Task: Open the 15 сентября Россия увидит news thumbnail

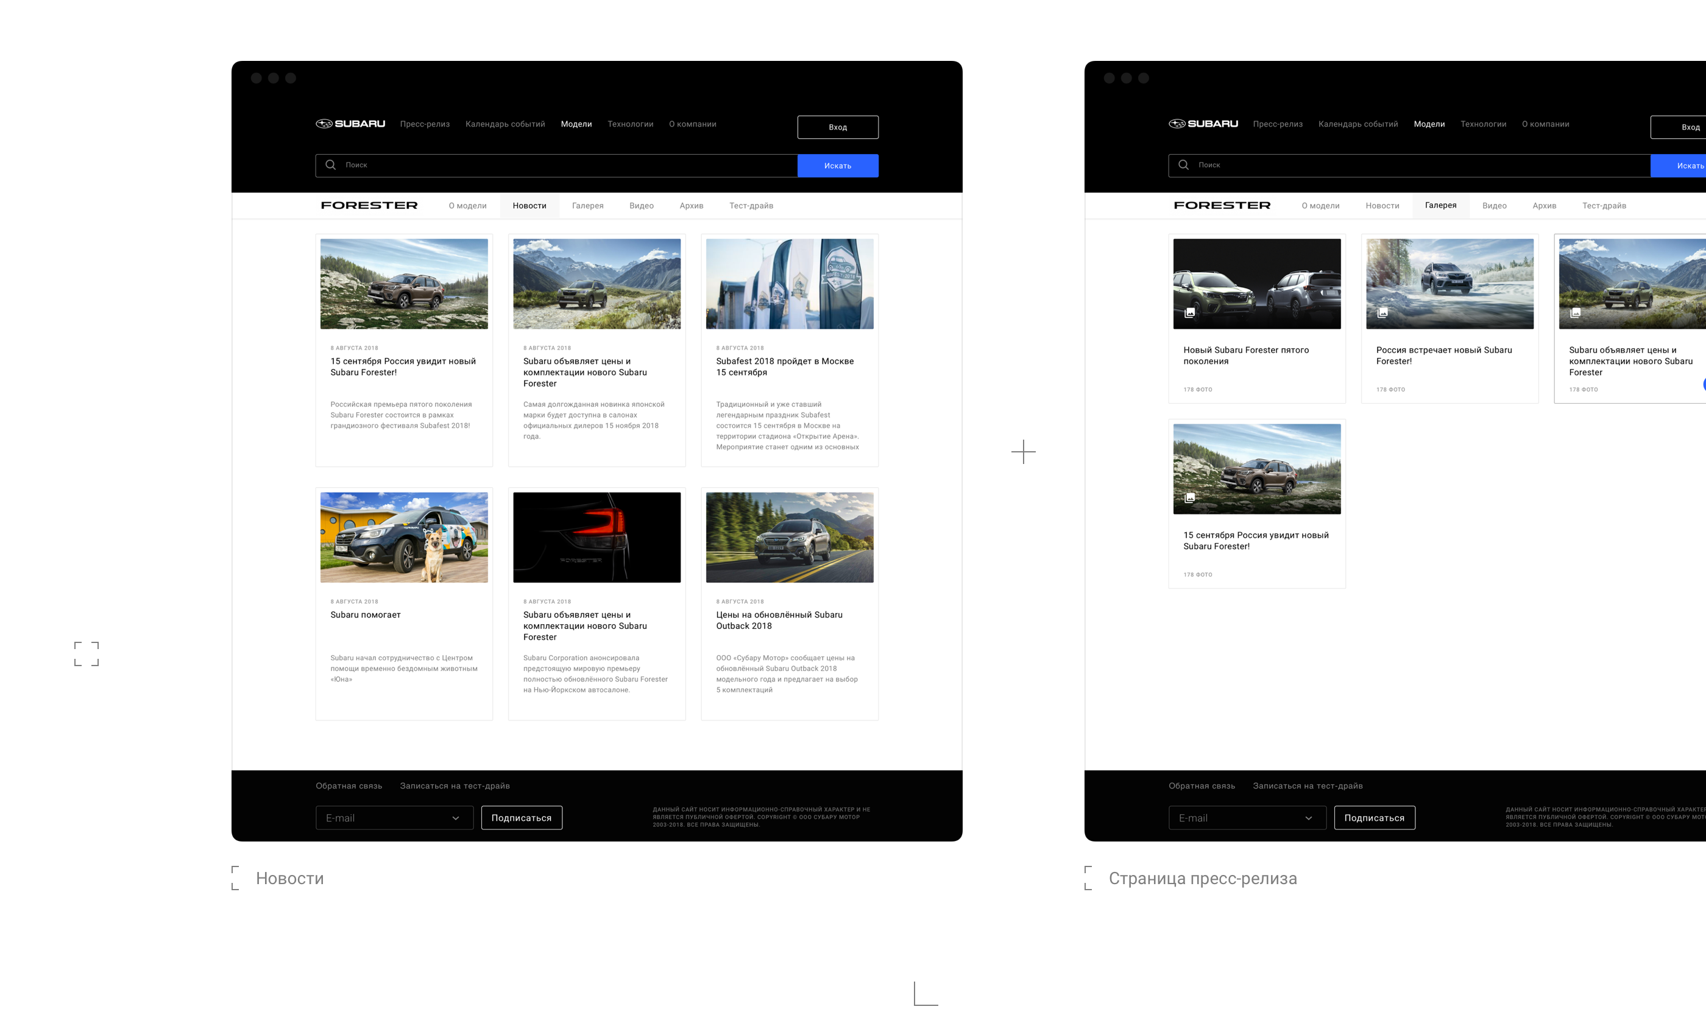Action: [404, 284]
